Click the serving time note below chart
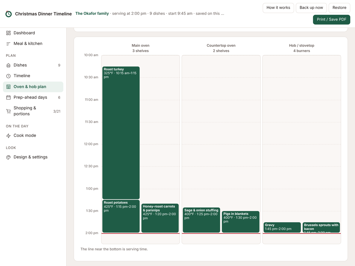This screenshot has width=355, height=266. pyautogui.click(x=114, y=249)
